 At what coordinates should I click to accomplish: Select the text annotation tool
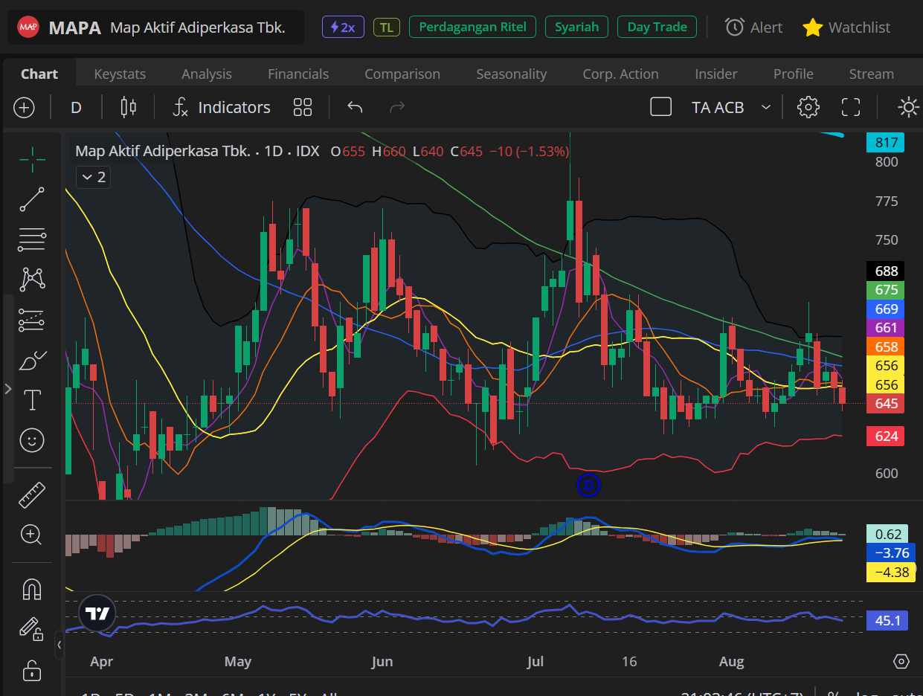[32, 400]
